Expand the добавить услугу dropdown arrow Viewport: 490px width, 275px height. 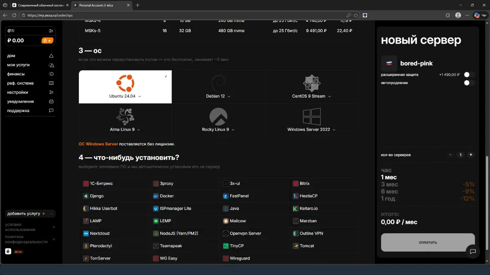[51, 213]
